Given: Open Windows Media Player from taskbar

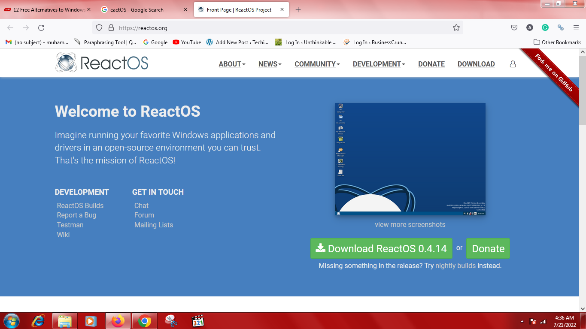Looking at the screenshot, I should click(x=91, y=321).
